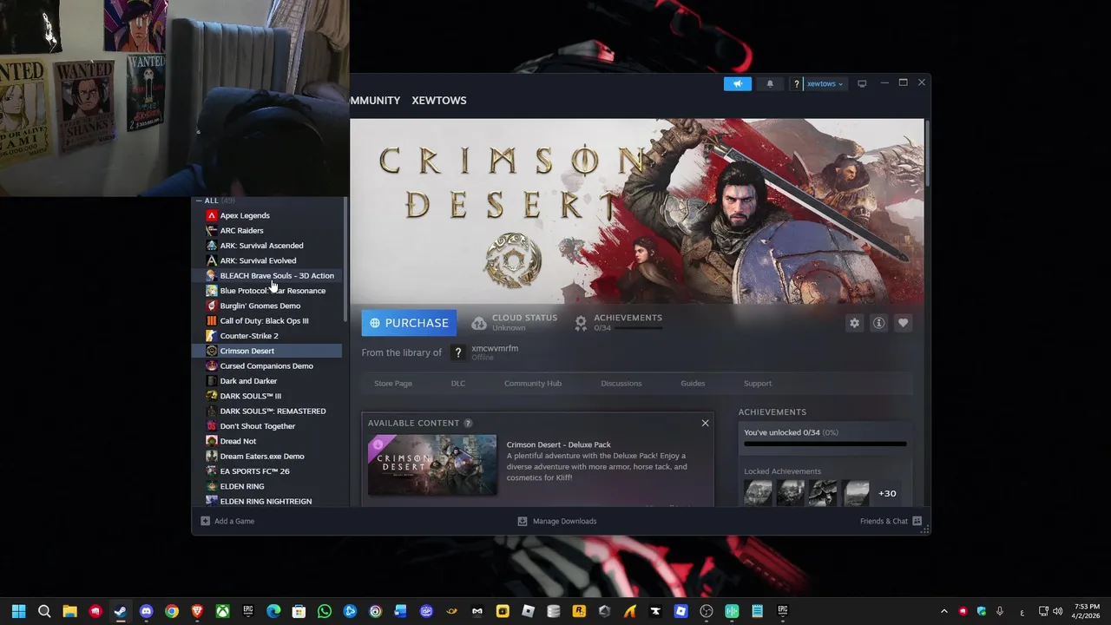This screenshot has width=1111, height=625.
Task: Click the system tray microphone icon
Action: (x=1000, y=611)
